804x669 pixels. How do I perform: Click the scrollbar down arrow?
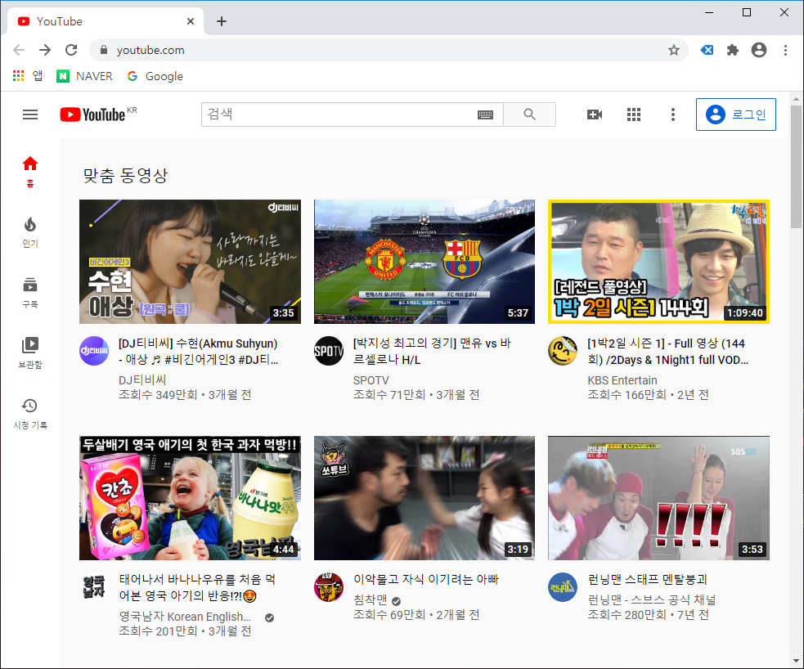click(x=796, y=660)
